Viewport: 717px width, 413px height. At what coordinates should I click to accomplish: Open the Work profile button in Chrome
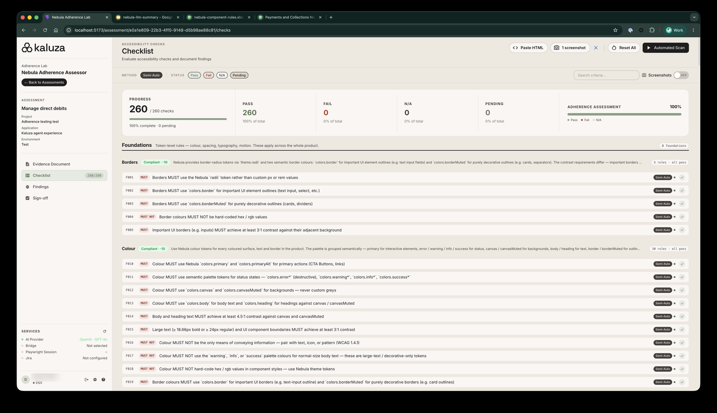[x=674, y=30]
